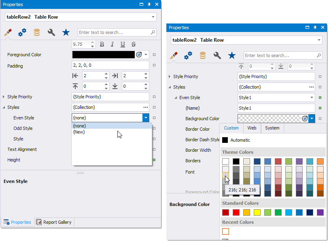Toggle Italic font style

pyautogui.click(x=112, y=44)
